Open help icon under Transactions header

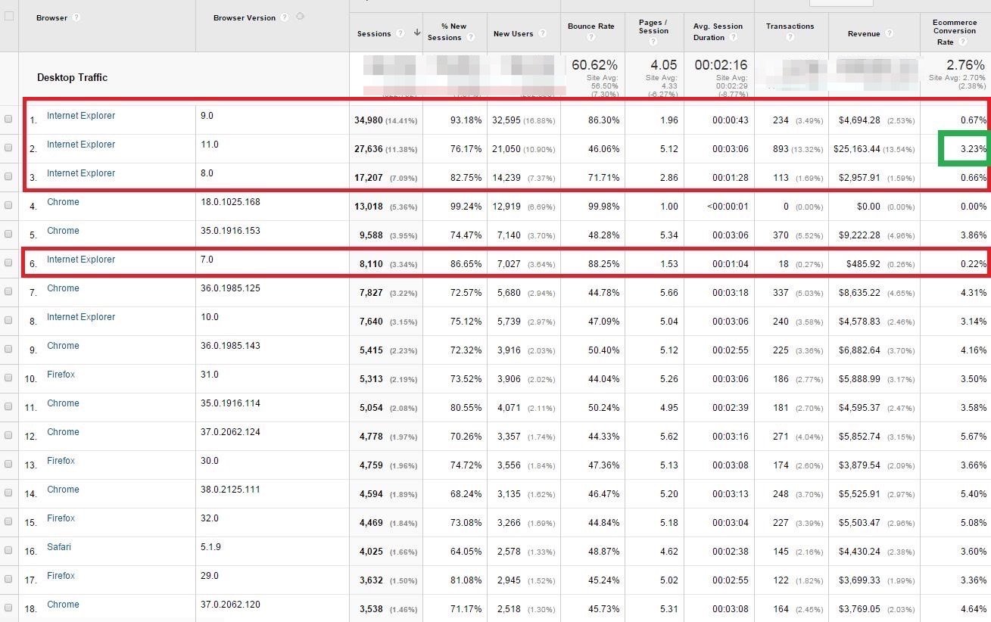pyautogui.click(x=790, y=37)
